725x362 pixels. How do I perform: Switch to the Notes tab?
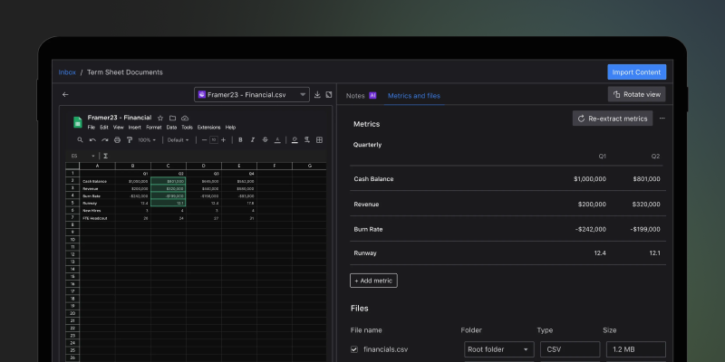(x=355, y=96)
